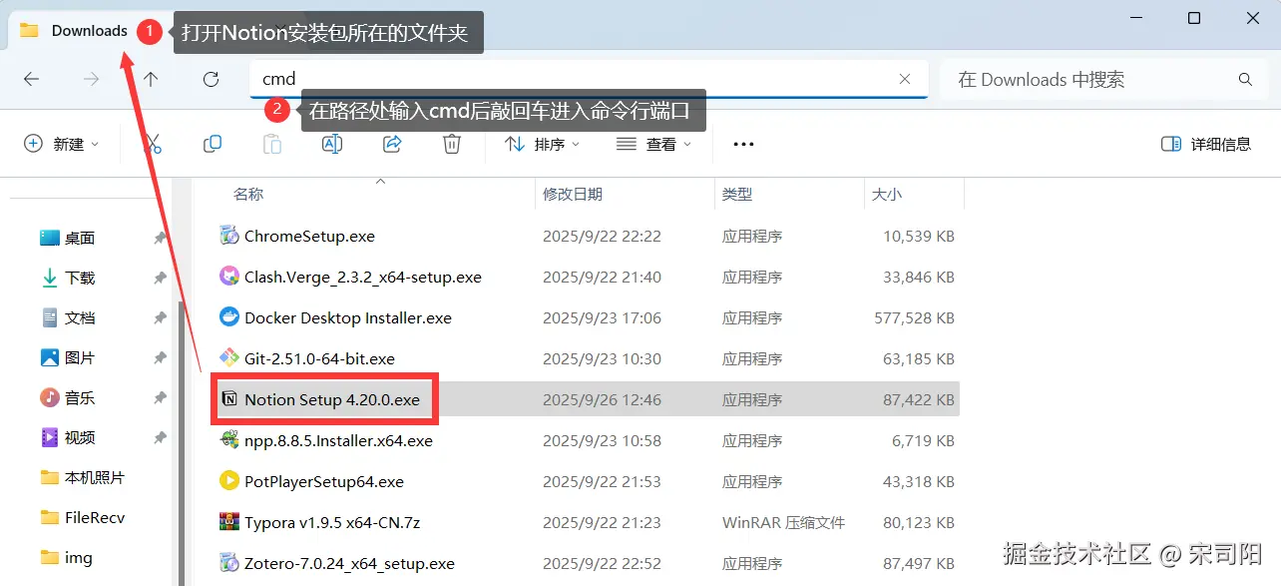Select Git-2.51.0-64-bit.exe file name
Image resolution: width=1281 pixels, height=586 pixels.
coord(319,358)
